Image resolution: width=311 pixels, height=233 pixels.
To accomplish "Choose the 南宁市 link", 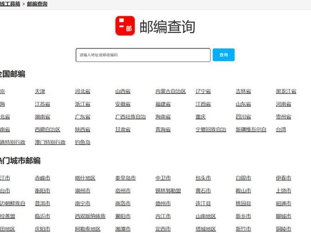I will point(82,203).
